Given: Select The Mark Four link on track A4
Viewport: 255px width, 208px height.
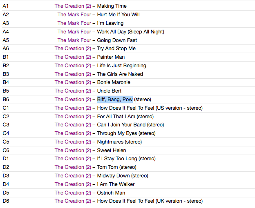Looking at the screenshot, I should coord(74,32).
